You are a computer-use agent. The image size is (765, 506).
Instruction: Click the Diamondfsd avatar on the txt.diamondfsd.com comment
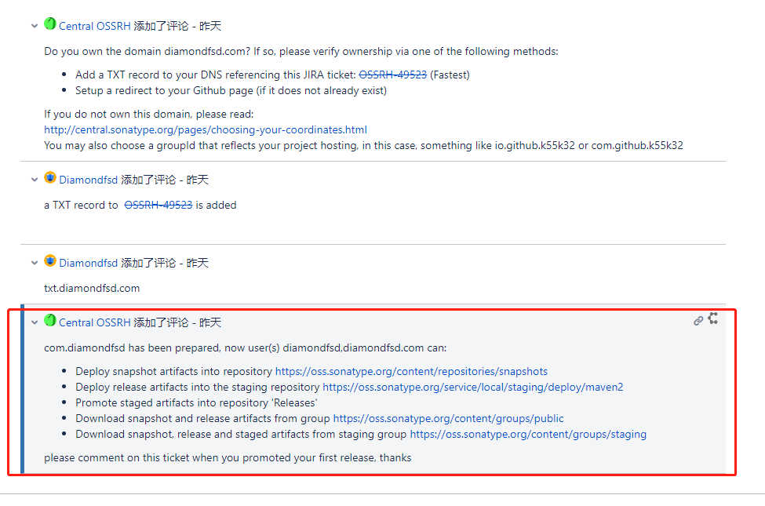[x=50, y=261]
